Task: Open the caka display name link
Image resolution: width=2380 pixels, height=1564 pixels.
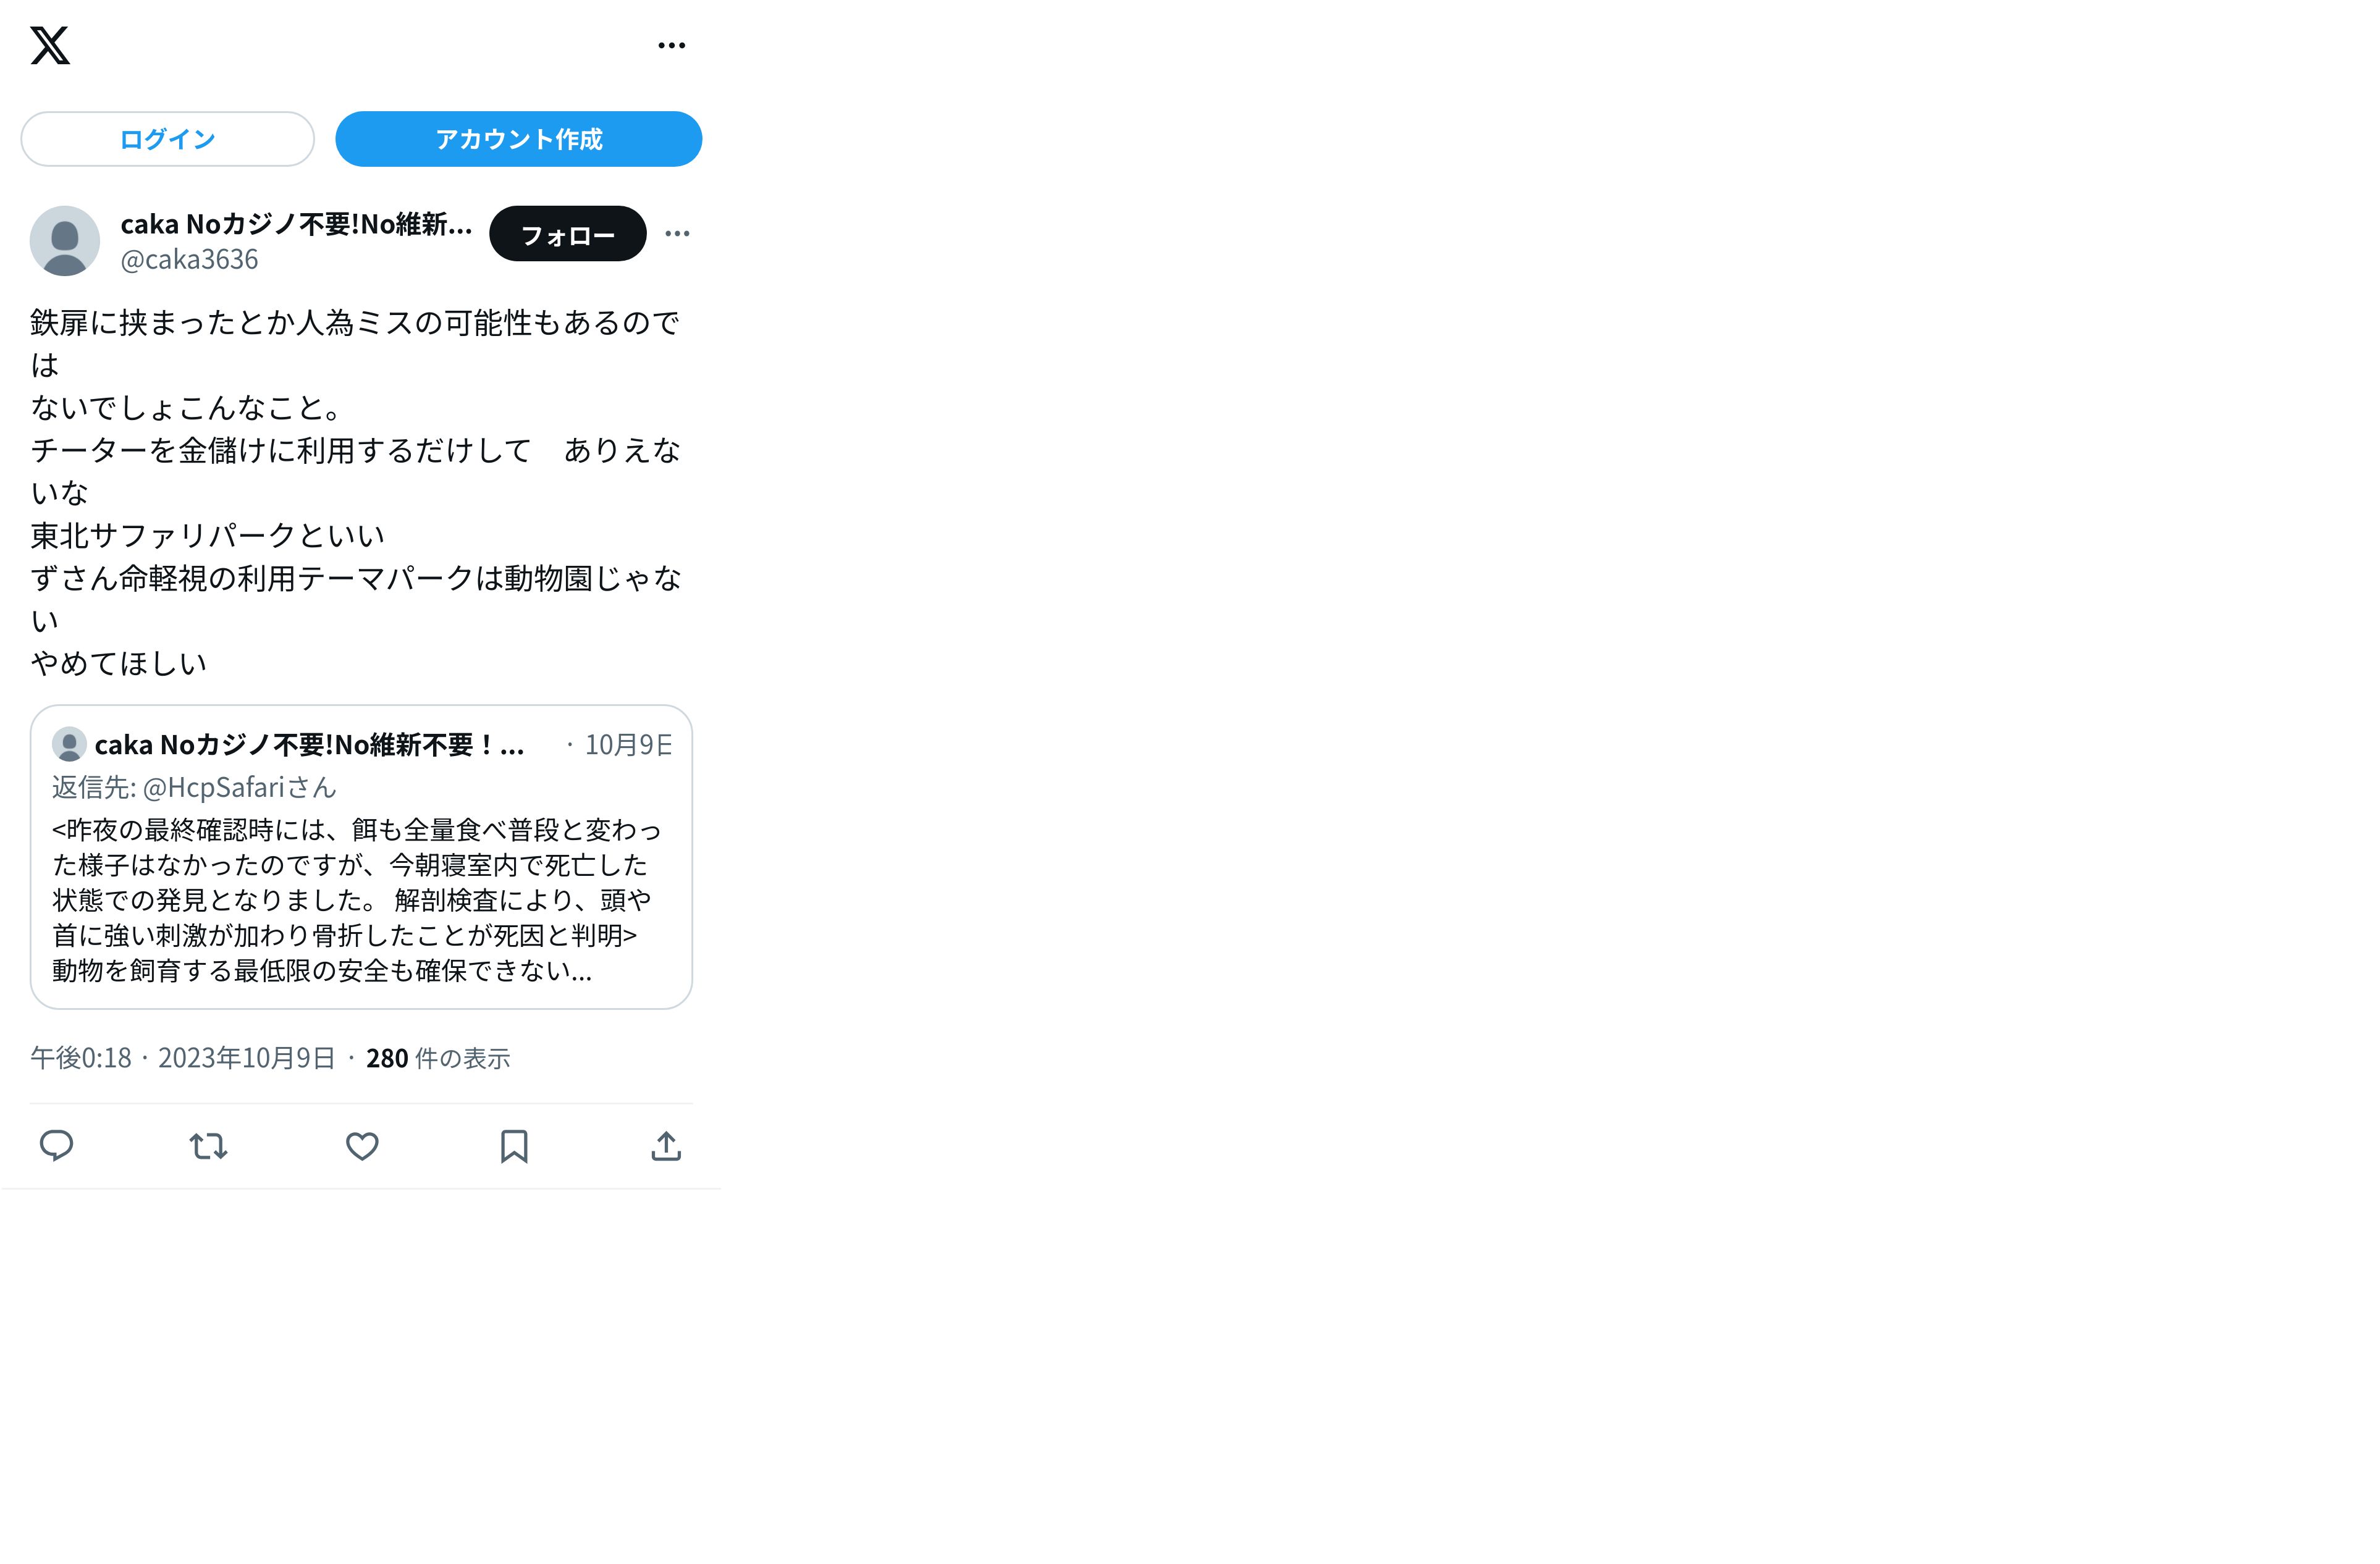Action: click(x=296, y=224)
